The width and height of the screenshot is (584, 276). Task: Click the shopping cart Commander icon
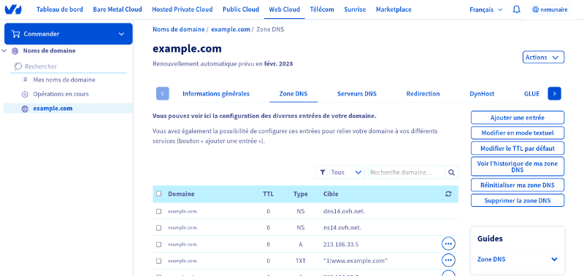[x=15, y=33]
